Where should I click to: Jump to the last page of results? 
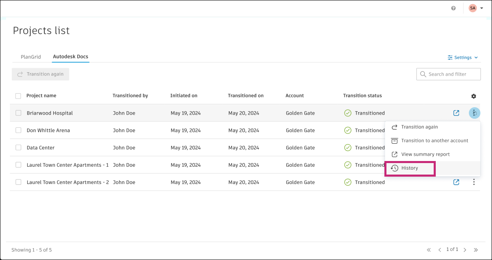(476, 250)
